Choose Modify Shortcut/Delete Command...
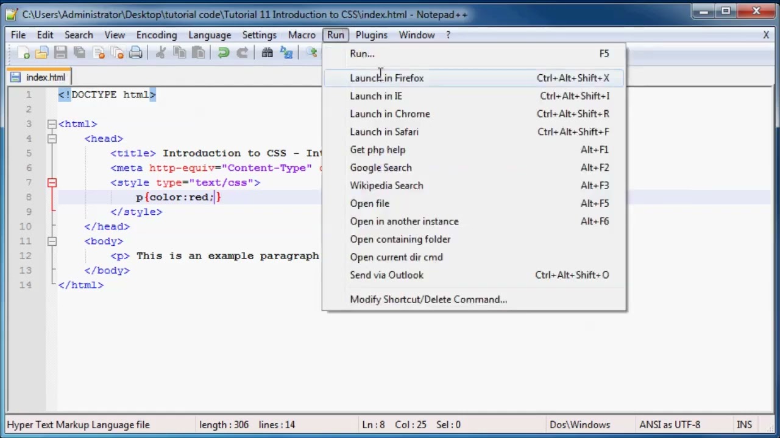This screenshot has width=780, height=438. pos(474,299)
